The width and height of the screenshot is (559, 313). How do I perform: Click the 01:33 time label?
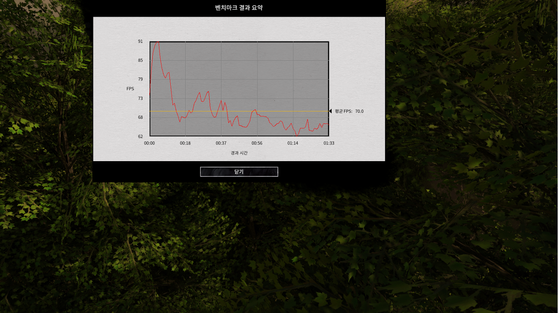coord(329,143)
